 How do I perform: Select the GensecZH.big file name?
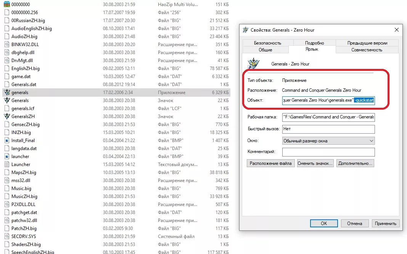(x=26, y=125)
